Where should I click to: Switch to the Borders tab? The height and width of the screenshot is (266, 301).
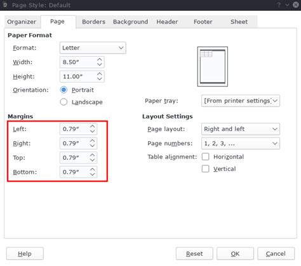(x=93, y=22)
